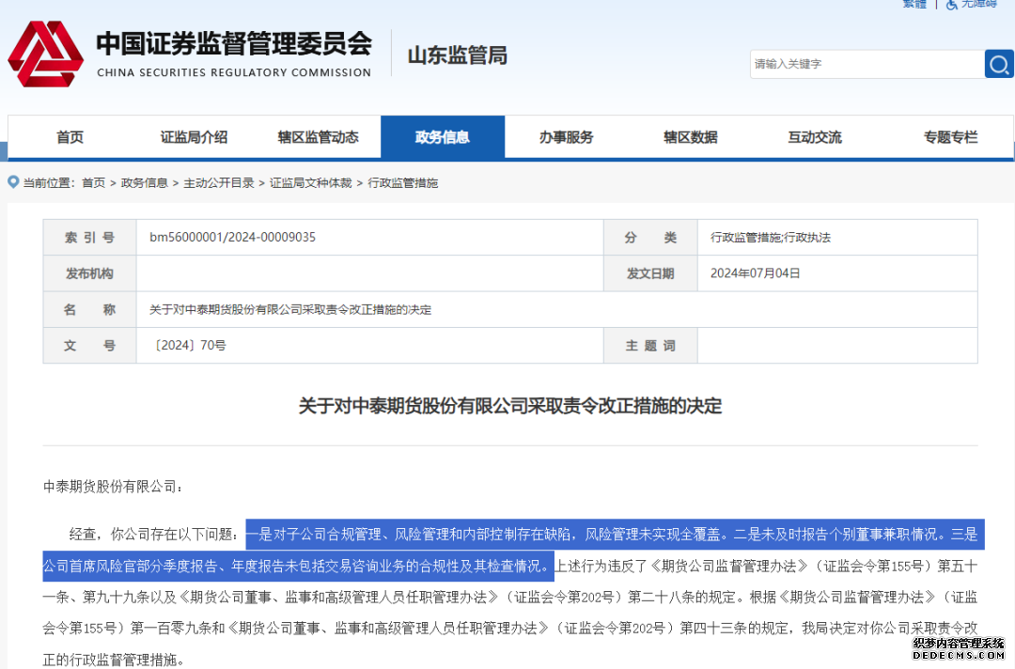Click the 主题词 label cell
The width and height of the screenshot is (1015, 669).
click(650, 346)
